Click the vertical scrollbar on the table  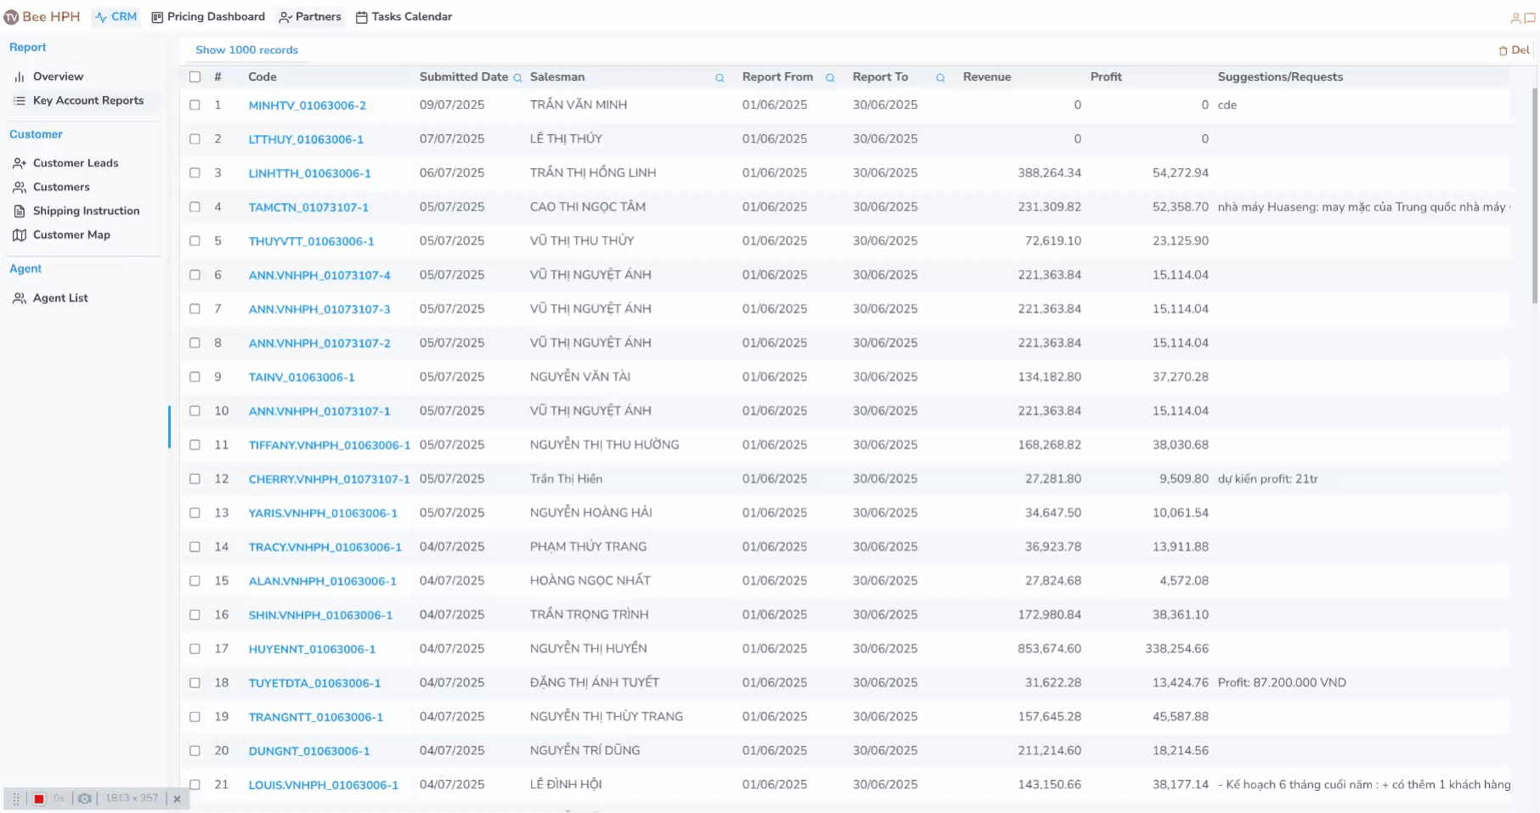[x=1534, y=195]
